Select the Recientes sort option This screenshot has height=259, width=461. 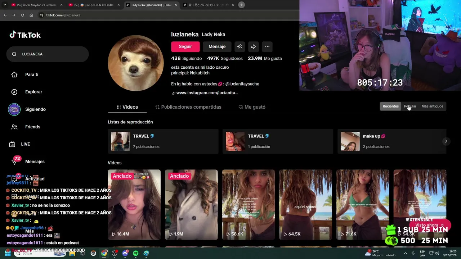pos(390,106)
